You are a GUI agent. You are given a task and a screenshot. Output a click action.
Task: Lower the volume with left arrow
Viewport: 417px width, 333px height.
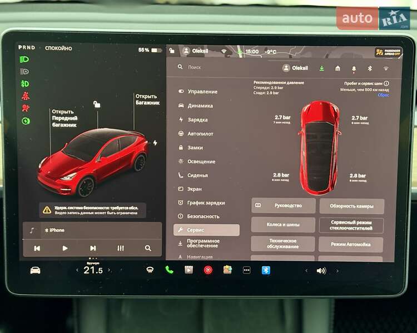click(306, 271)
